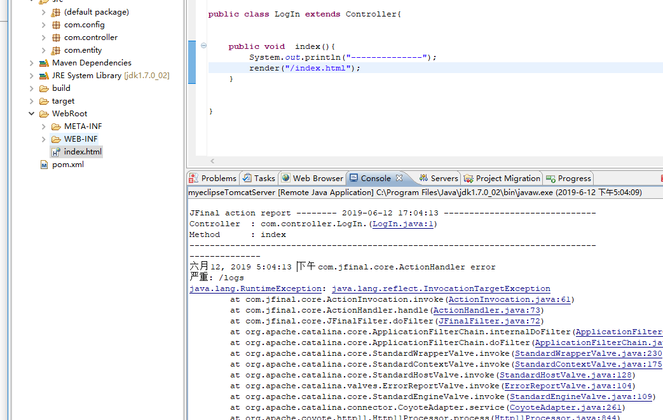Collapse the WebRoot folder
The width and height of the screenshot is (663, 420).
tap(31, 114)
